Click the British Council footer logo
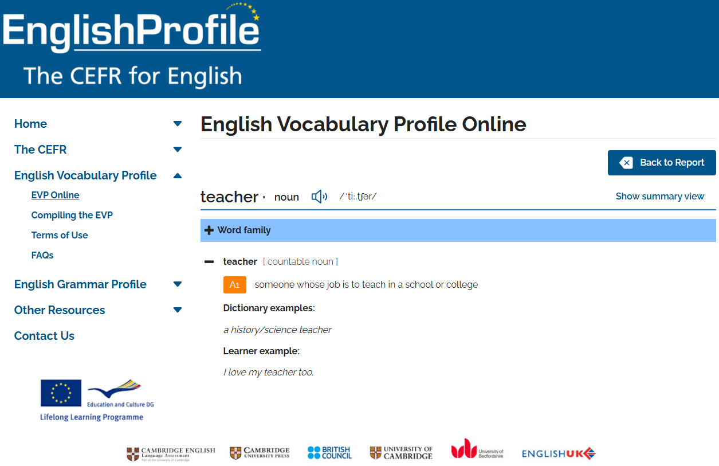The width and height of the screenshot is (719, 466). [329, 452]
